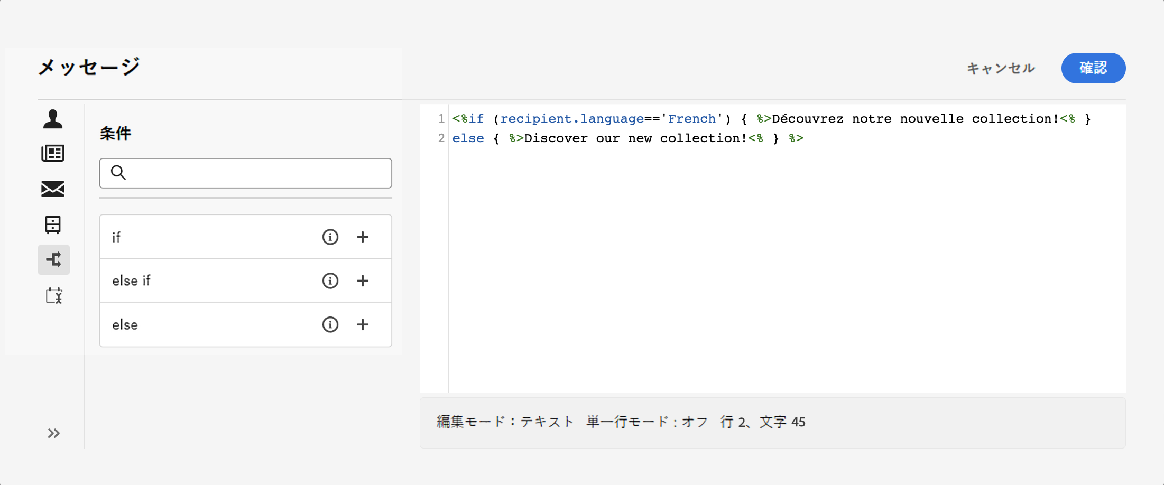Open the content blocks newspaper icon
This screenshot has height=485, width=1164.
tap(53, 153)
